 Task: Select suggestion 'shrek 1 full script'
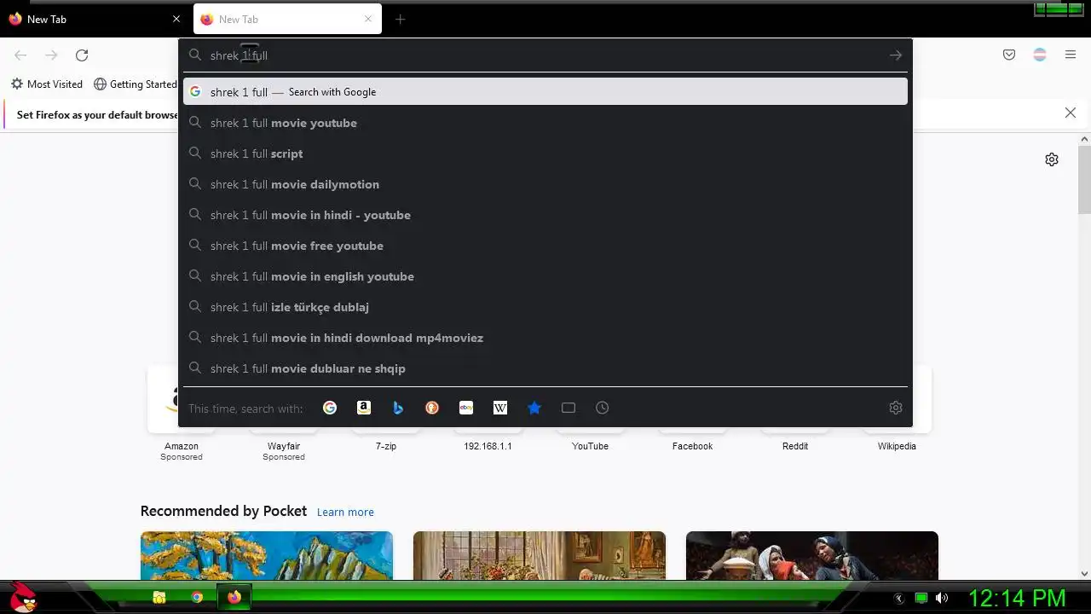tap(545, 153)
